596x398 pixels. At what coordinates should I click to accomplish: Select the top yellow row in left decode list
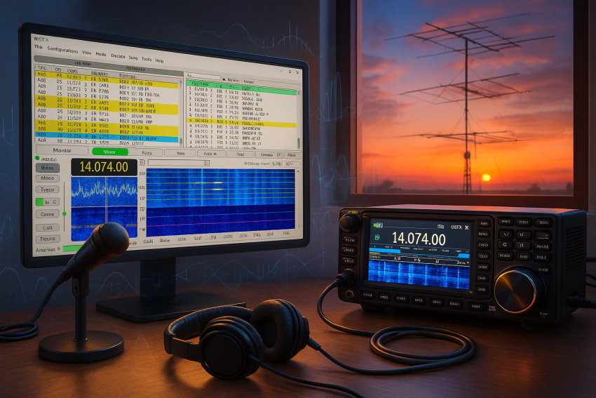pos(107,79)
